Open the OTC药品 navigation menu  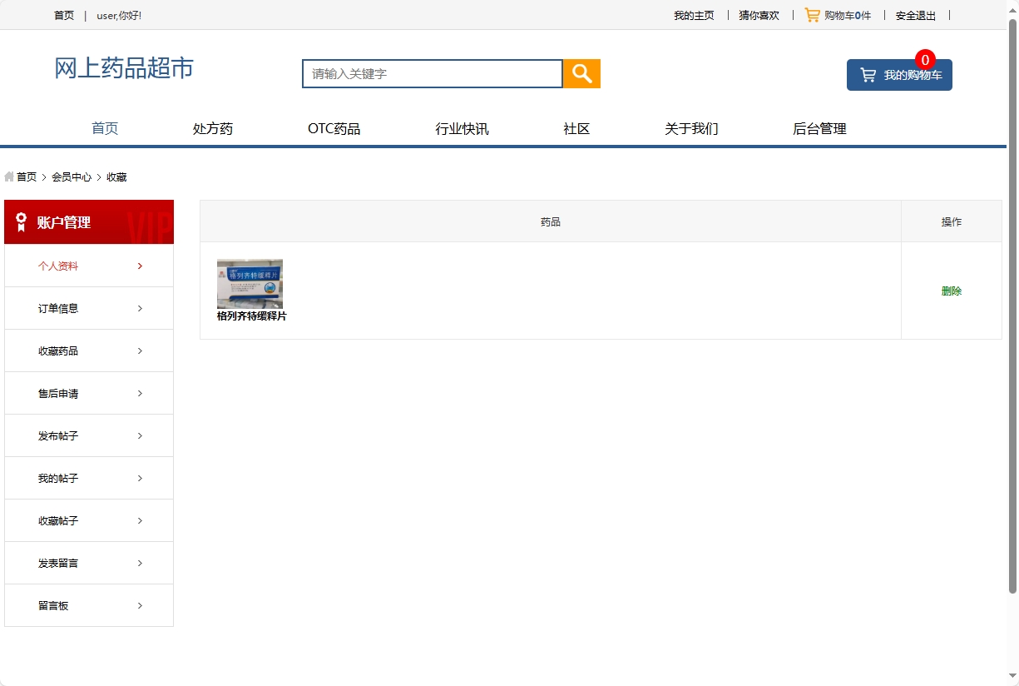tap(334, 128)
